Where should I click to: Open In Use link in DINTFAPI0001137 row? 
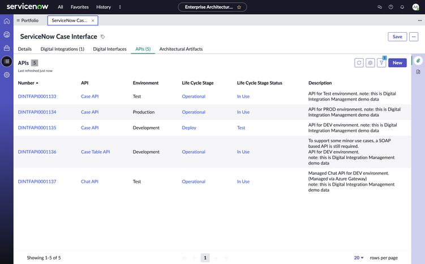pyautogui.click(x=243, y=182)
